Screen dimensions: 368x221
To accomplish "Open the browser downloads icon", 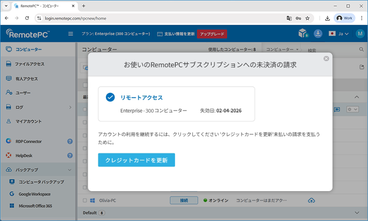I will click(328, 18).
